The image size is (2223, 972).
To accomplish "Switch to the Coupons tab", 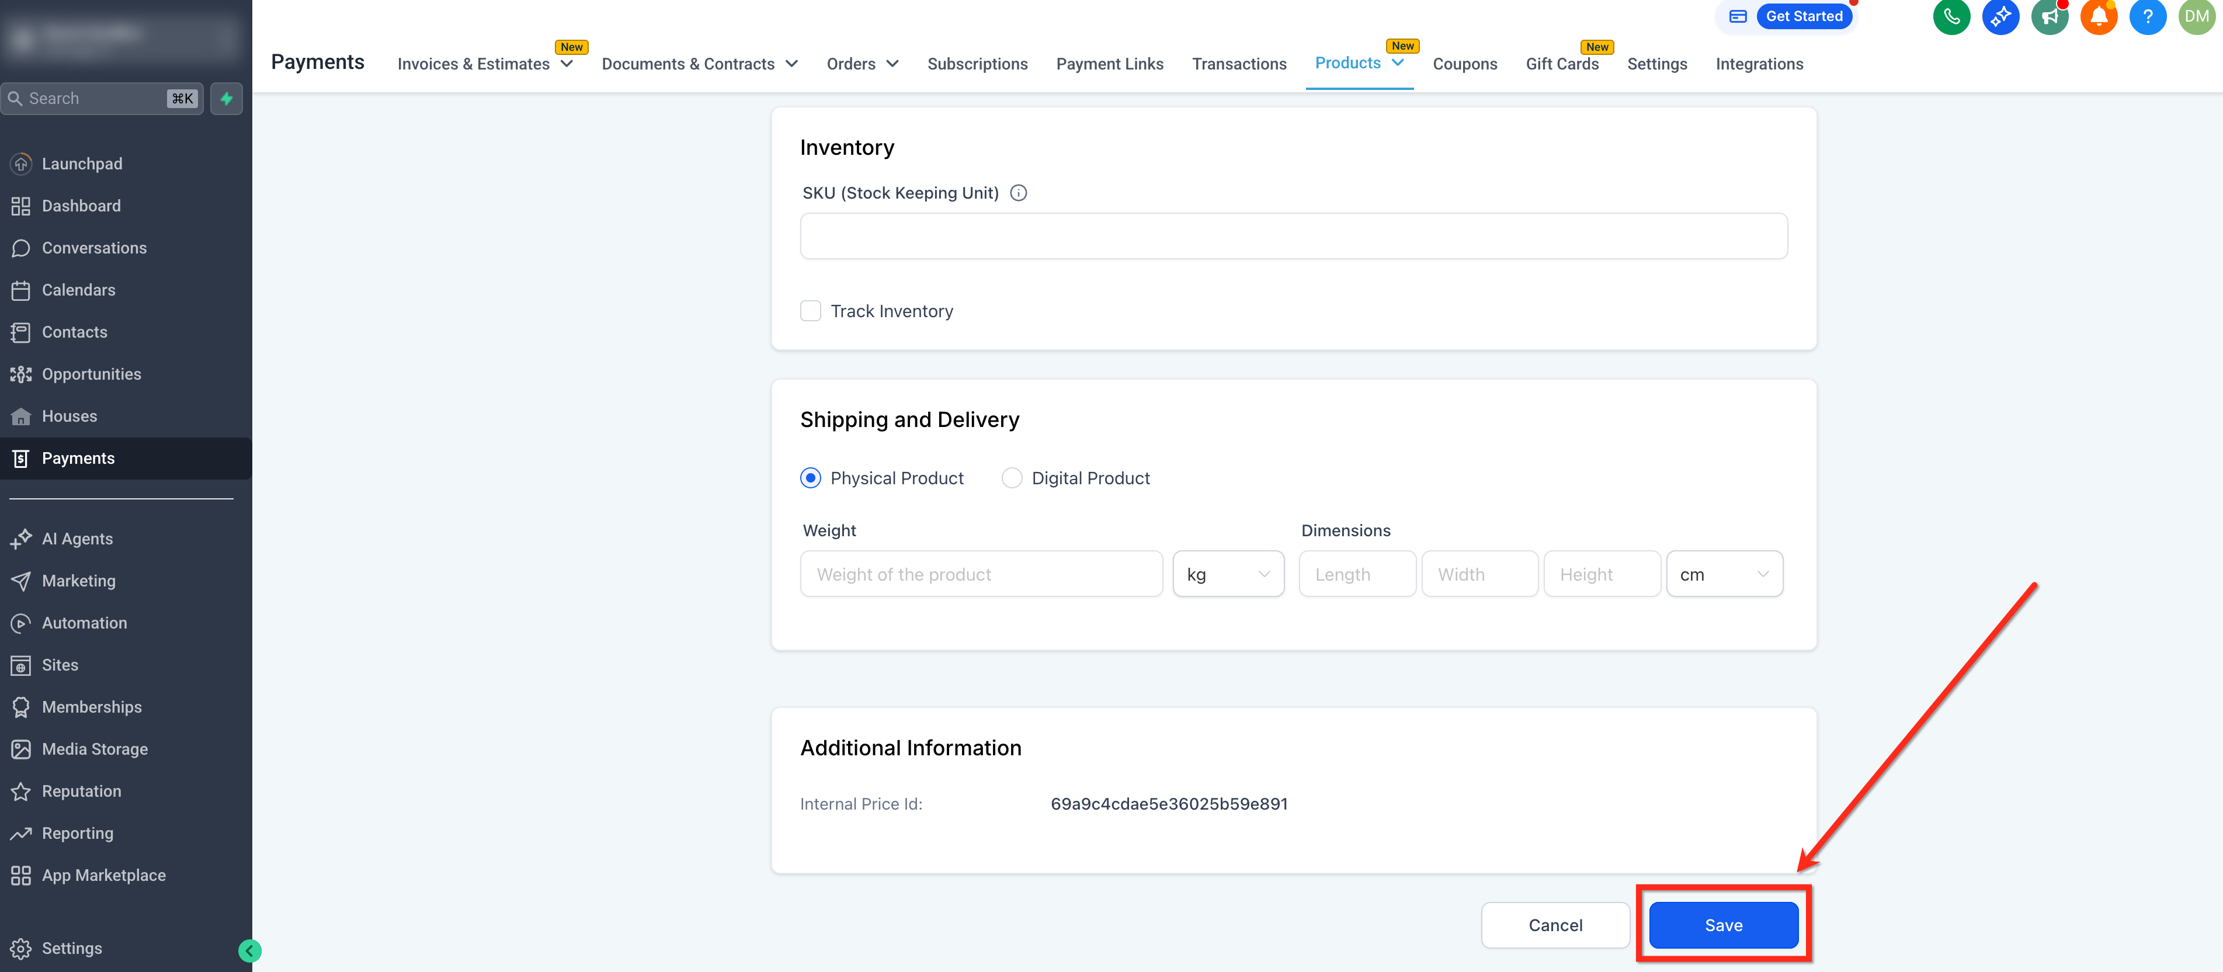I will pyautogui.click(x=1464, y=64).
